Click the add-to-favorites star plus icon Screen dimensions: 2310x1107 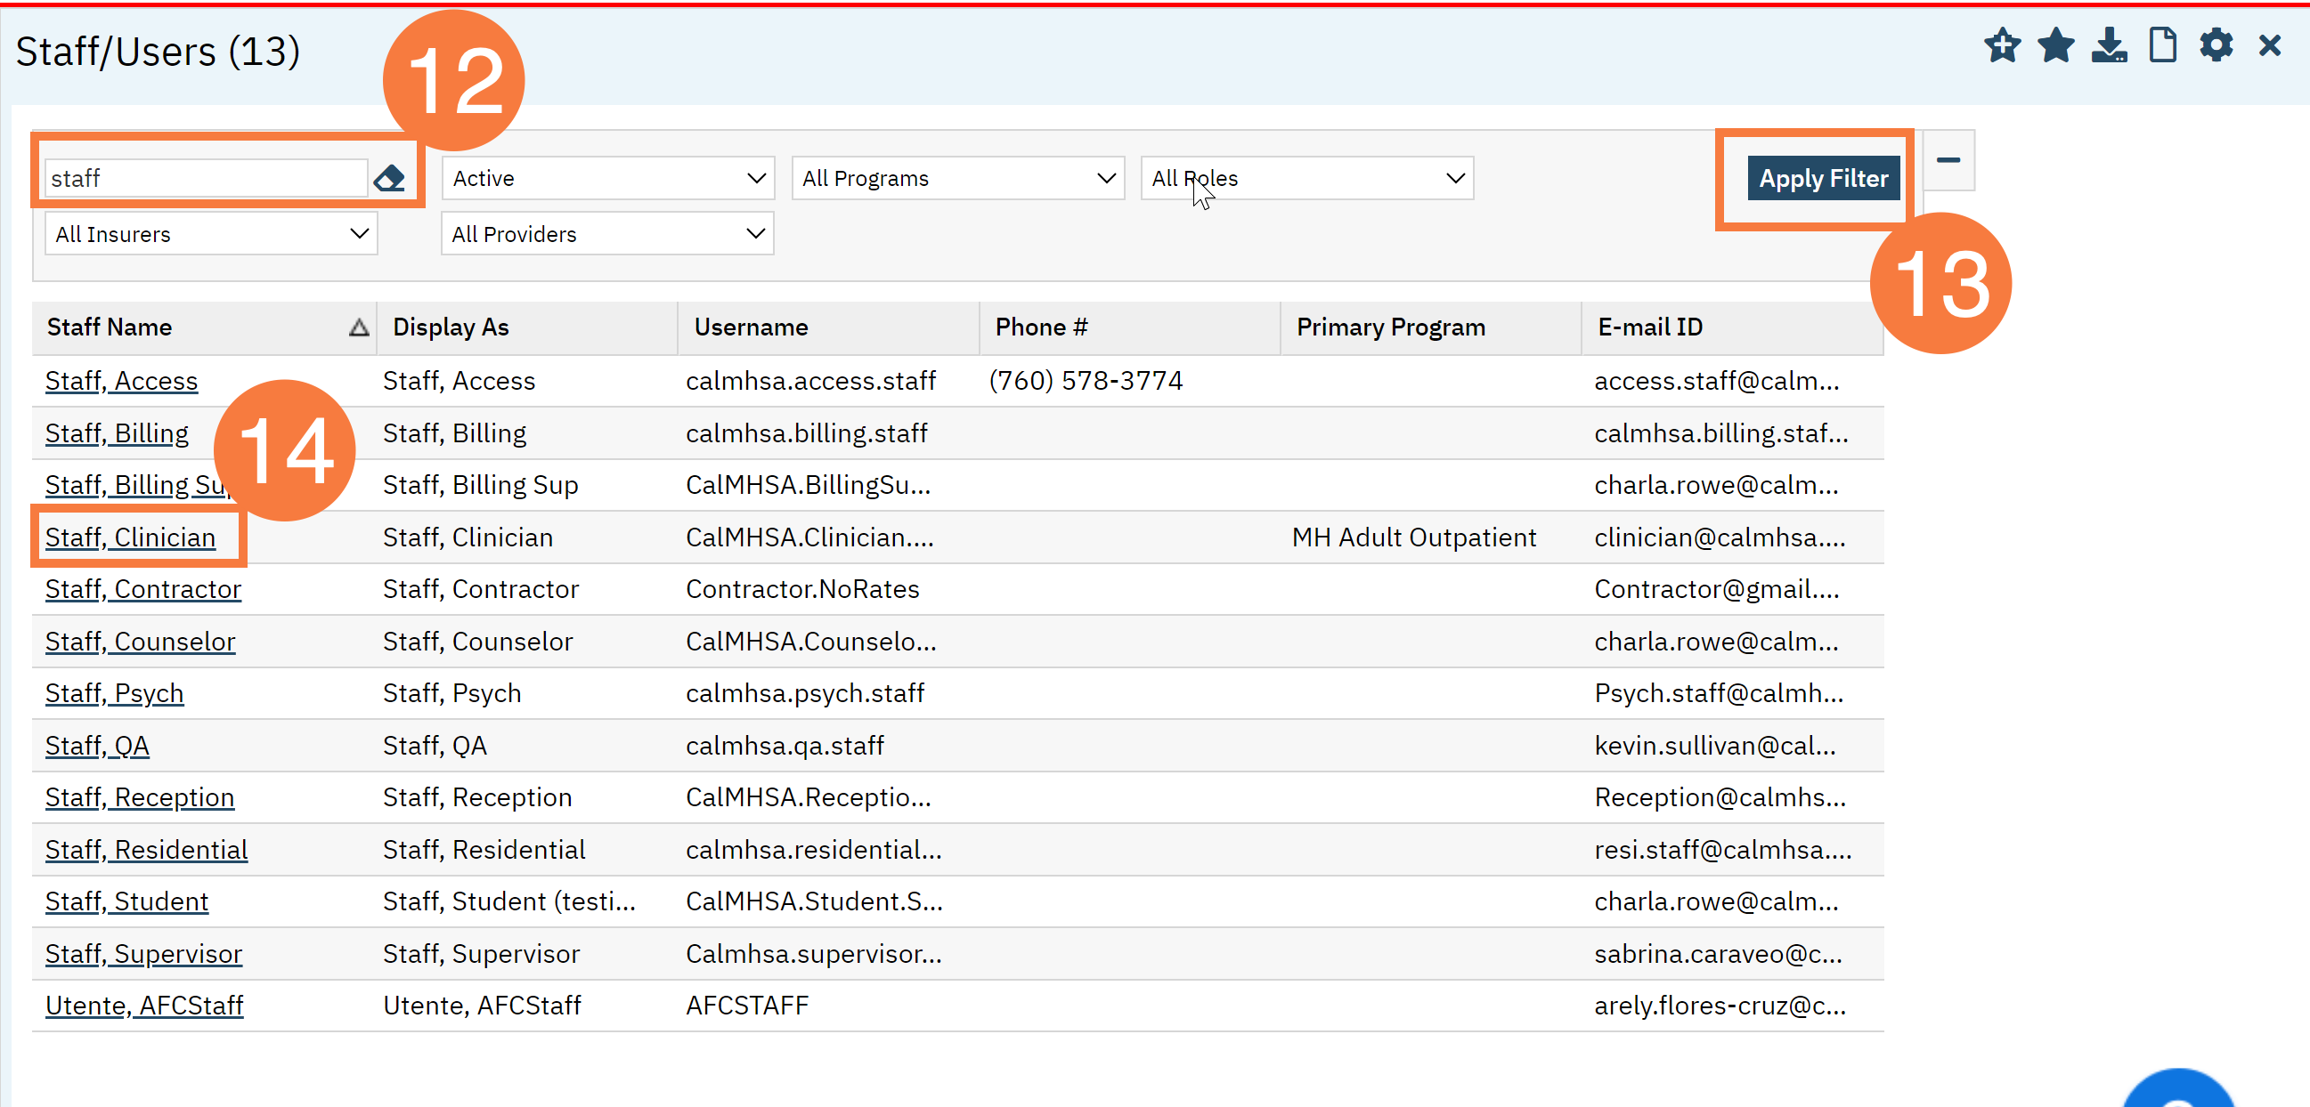click(x=2002, y=44)
